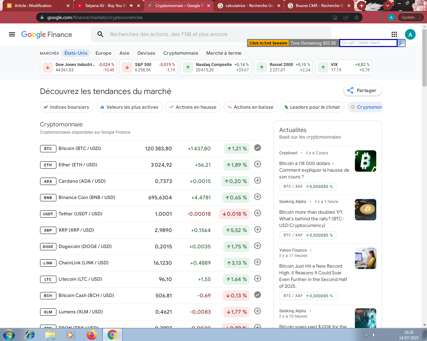Switch to the Bourse CMR browser tab
The image size is (427, 341).
(319, 6)
